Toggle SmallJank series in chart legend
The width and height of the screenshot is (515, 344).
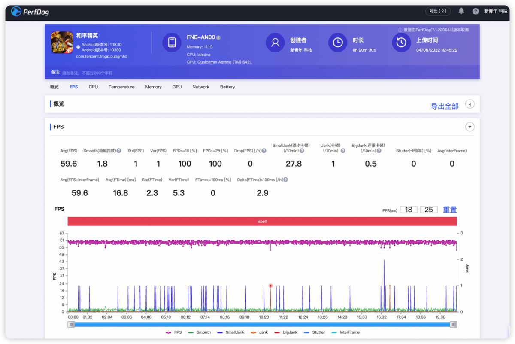[231, 332]
